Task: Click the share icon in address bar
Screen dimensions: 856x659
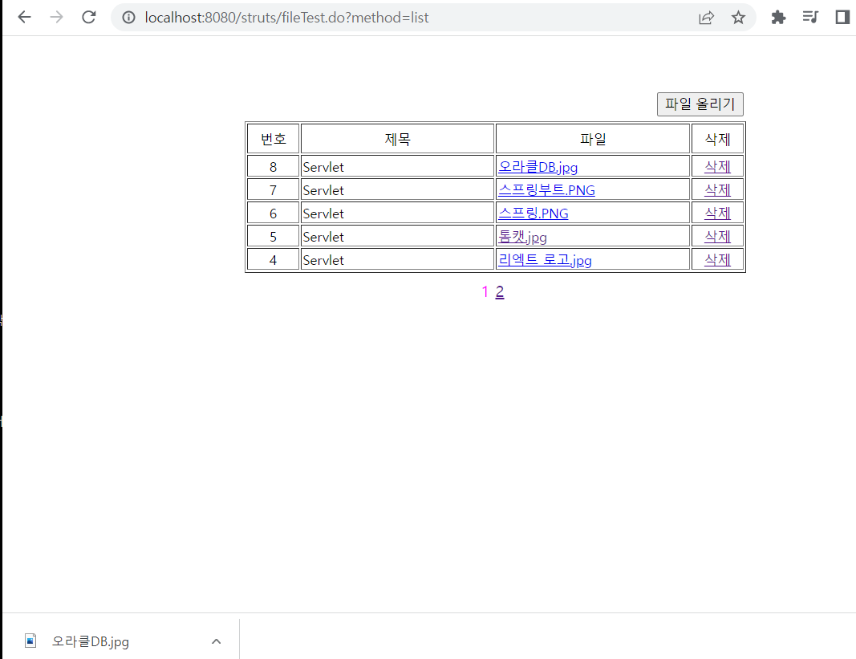Action: pyautogui.click(x=707, y=17)
